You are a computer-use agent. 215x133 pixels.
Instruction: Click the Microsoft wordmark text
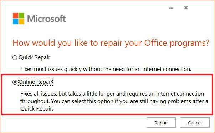(x=46, y=19)
